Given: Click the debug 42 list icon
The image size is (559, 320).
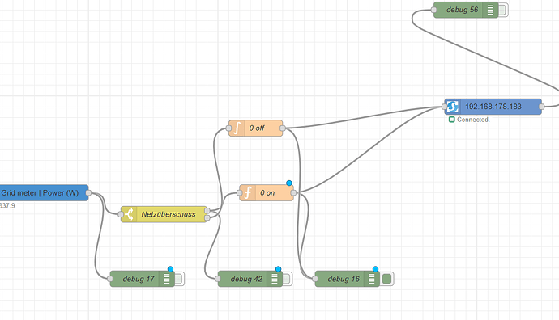Looking at the screenshot, I should click(x=275, y=279).
